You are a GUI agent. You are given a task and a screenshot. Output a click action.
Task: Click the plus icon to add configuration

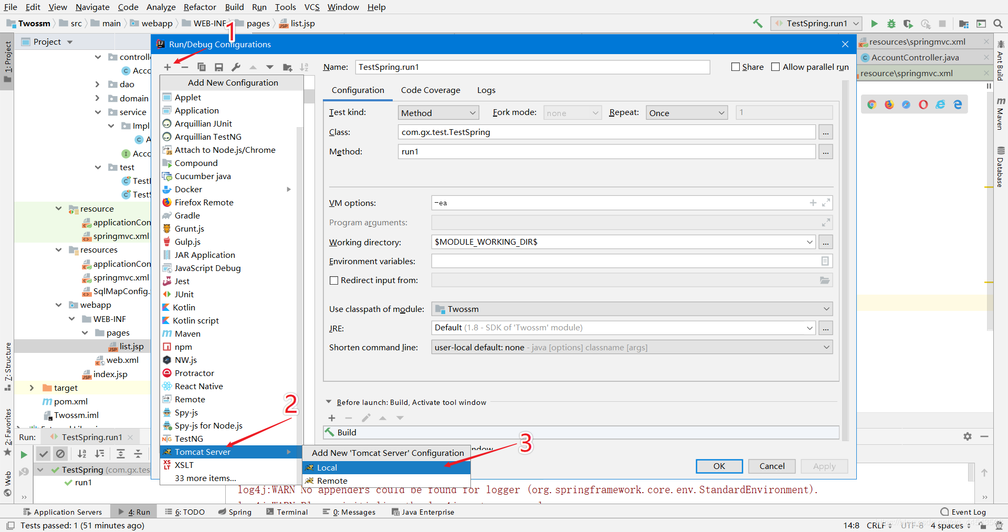167,67
